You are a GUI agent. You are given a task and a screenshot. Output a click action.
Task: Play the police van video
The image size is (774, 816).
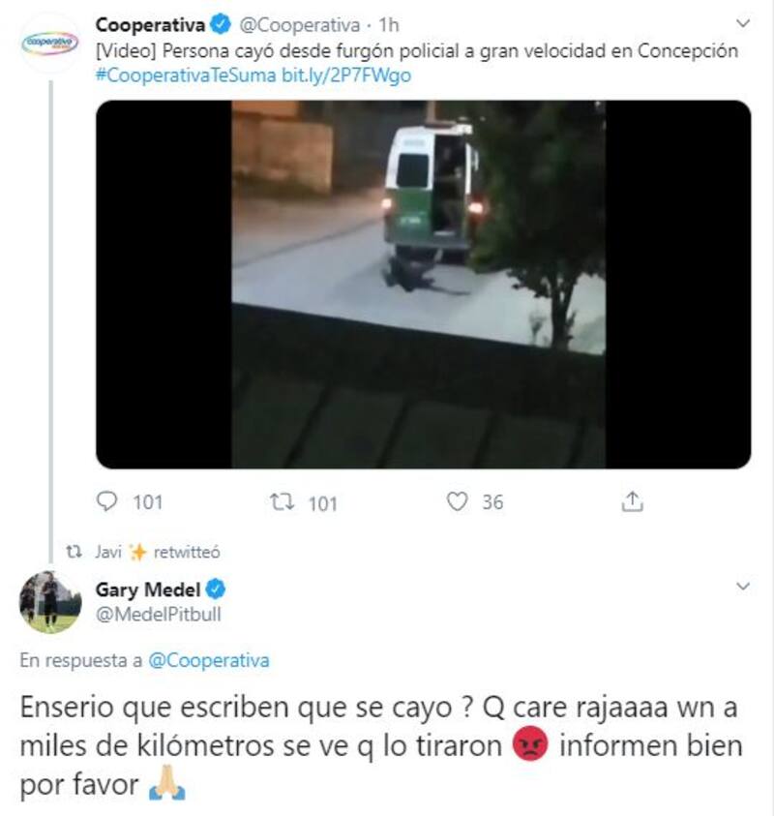pos(424,285)
